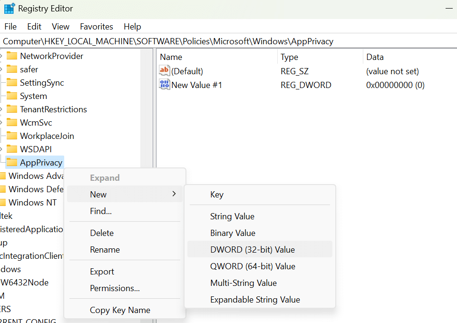This screenshot has width=457, height=323.
Task: Select the (Default) value entry
Action: click(187, 71)
